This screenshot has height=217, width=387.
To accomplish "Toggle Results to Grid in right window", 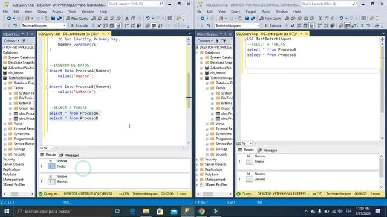I will [347, 25].
